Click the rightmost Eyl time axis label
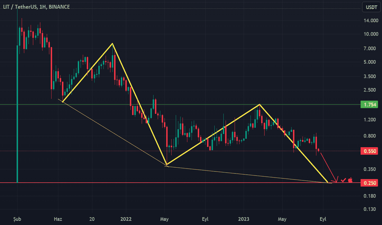The image size is (382, 225). click(x=323, y=219)
